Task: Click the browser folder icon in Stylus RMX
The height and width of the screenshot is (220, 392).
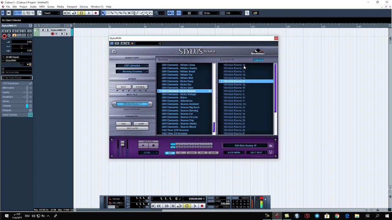Action: [271, 146]
